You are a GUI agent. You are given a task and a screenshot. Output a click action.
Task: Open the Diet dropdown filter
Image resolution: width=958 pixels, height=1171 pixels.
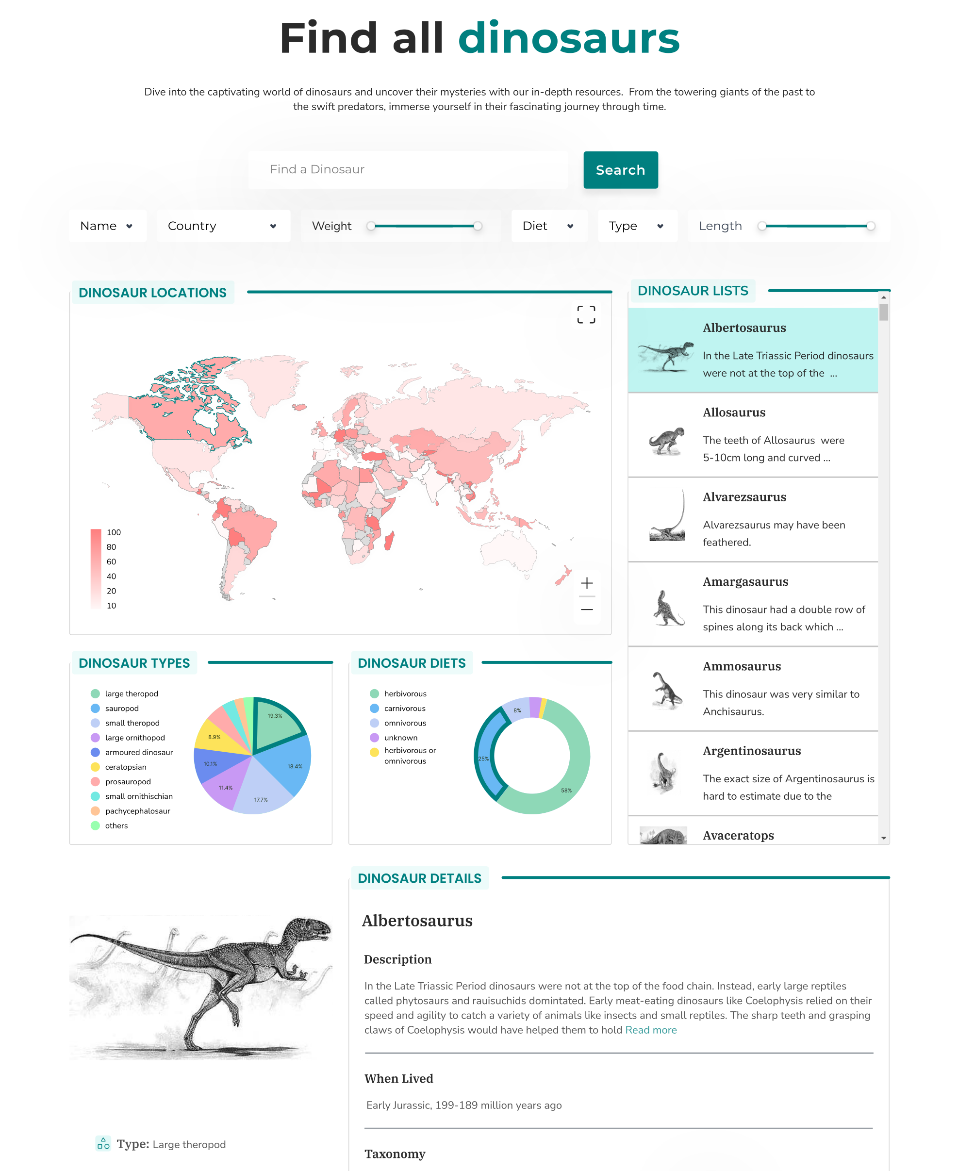549,226
